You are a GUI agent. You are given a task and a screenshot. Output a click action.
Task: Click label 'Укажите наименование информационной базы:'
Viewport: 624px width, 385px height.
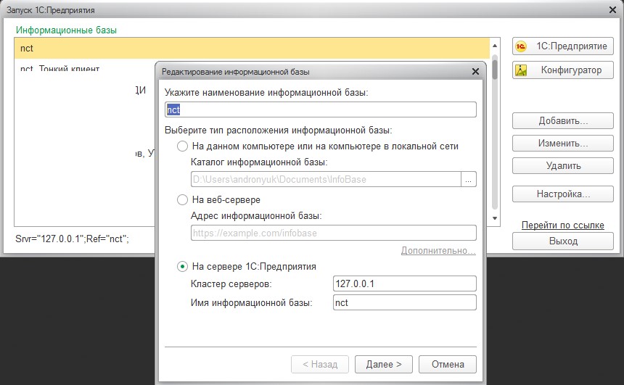click(266, 93)
